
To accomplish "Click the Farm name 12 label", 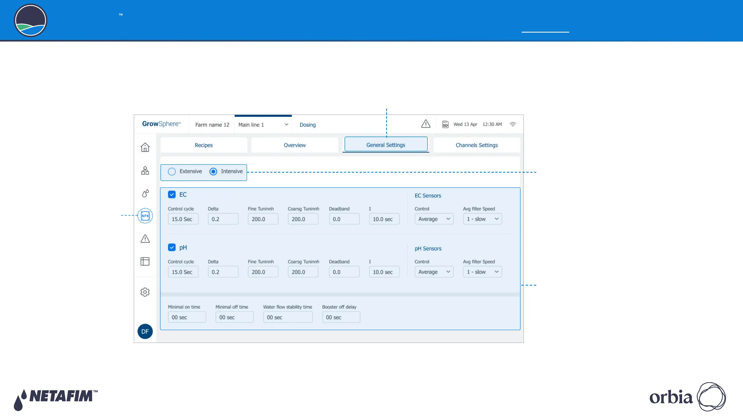I will 212,125.
